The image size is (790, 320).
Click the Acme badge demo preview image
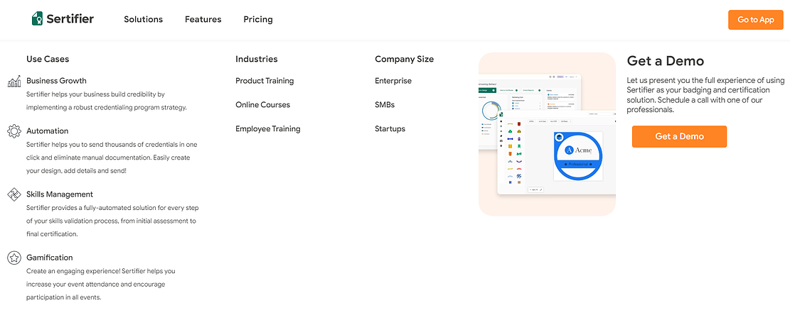coord(547,134)
